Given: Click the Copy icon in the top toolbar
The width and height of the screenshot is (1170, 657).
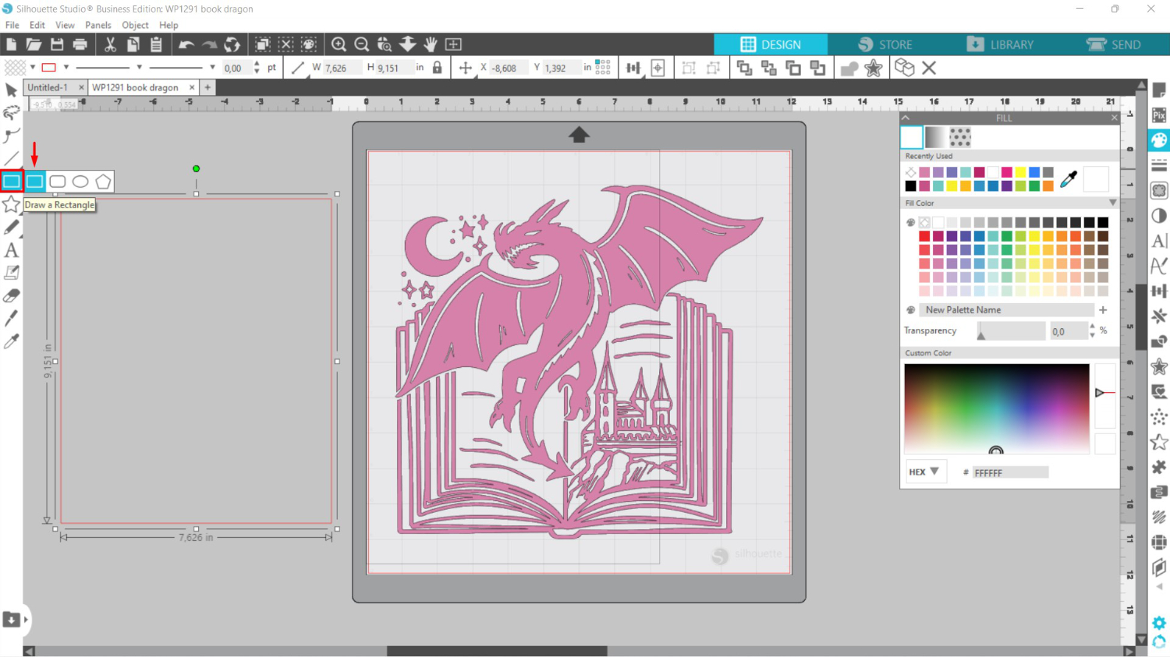Looking at the screenshot, I should (133, 44).
